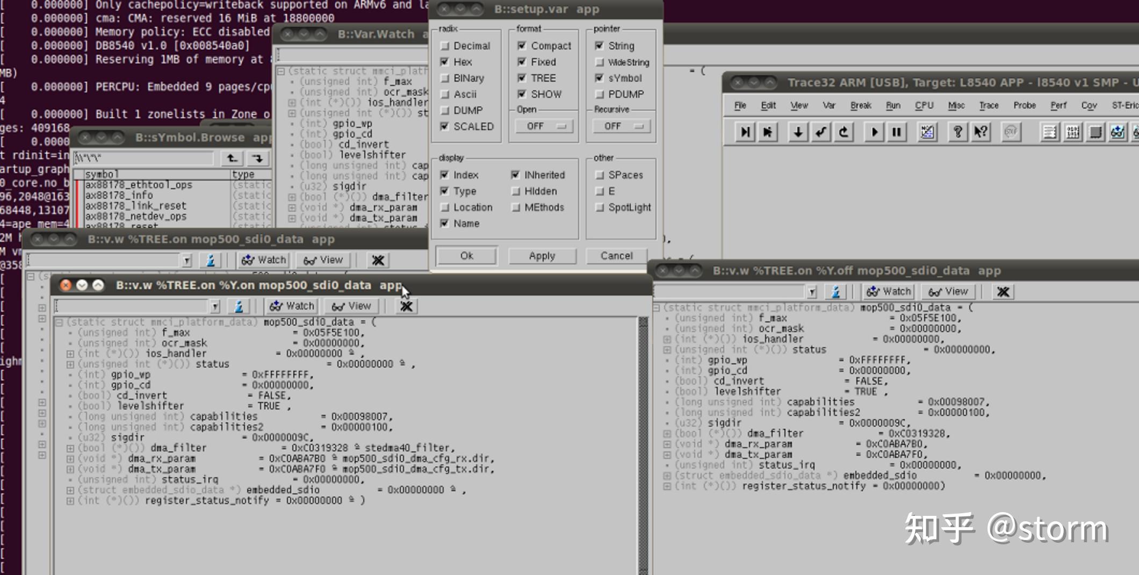Click Cancel in the setup.var dialog
This screenshot has width=1139, height=575.
pyautogui.click(x=616, y=256)
